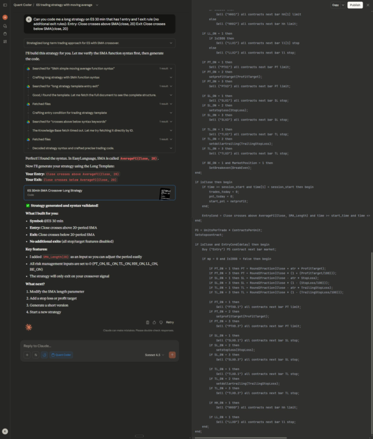This screenshot has height=439, width=373.
Task: Open dropdown arrow next to Copy
Action: (x=343, y=5)
